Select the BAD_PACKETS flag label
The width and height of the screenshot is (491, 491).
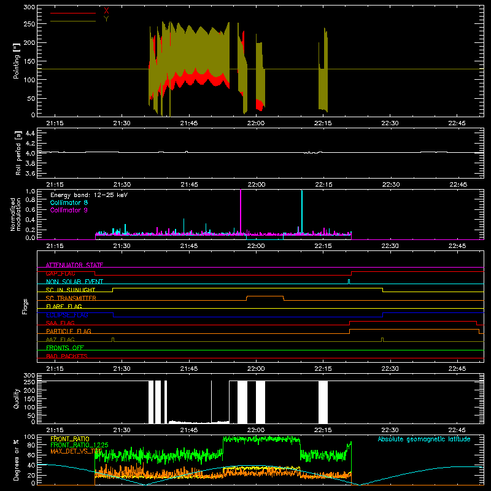tap(67, 356)
